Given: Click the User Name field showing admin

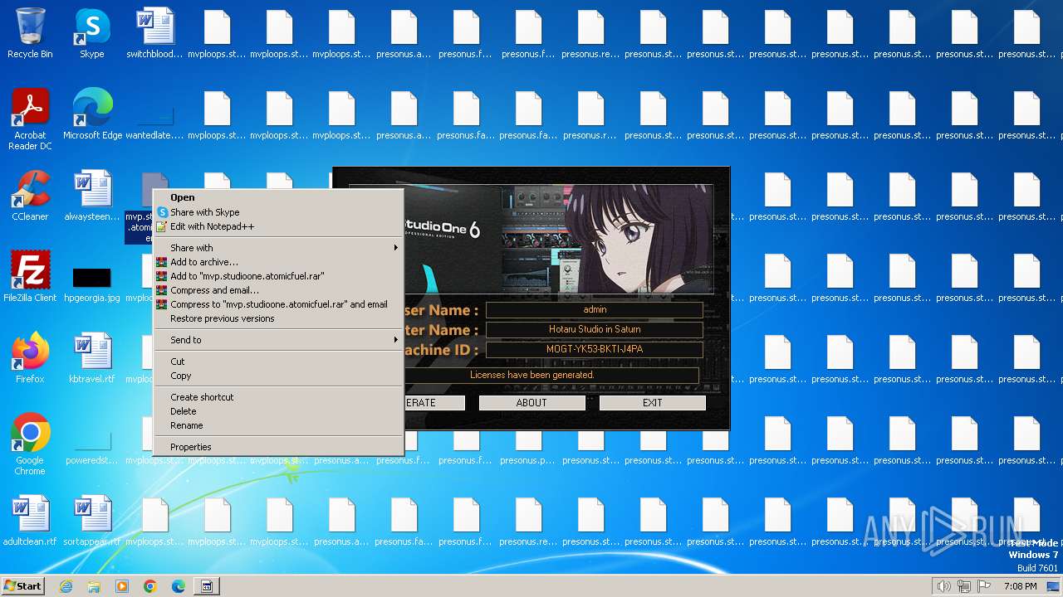Looking at the screenshot, I should point(595,309).
